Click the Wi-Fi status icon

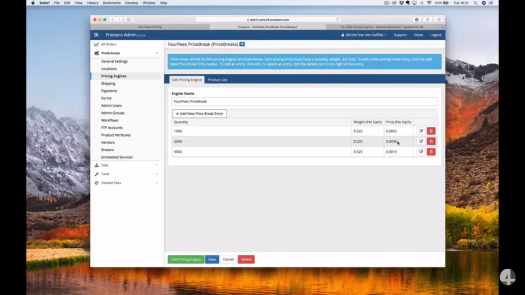[429, 3]
